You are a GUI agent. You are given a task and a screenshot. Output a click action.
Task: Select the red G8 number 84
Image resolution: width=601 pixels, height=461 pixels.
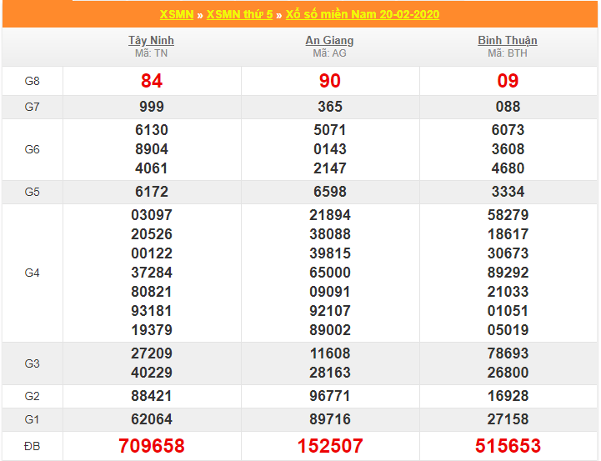pos(151,81)
